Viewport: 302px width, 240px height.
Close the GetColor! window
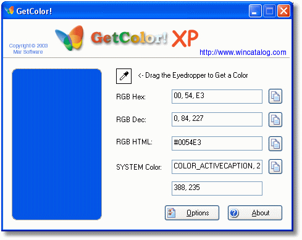[x=283, y=11]
